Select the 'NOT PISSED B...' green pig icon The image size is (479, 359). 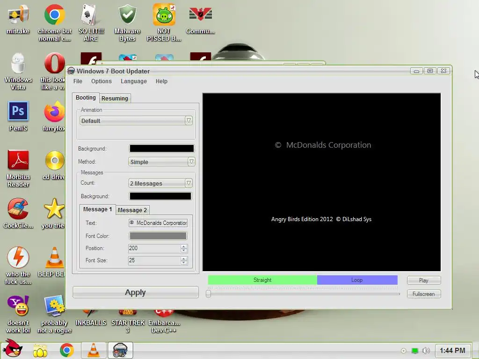click(x=164, y=22)
